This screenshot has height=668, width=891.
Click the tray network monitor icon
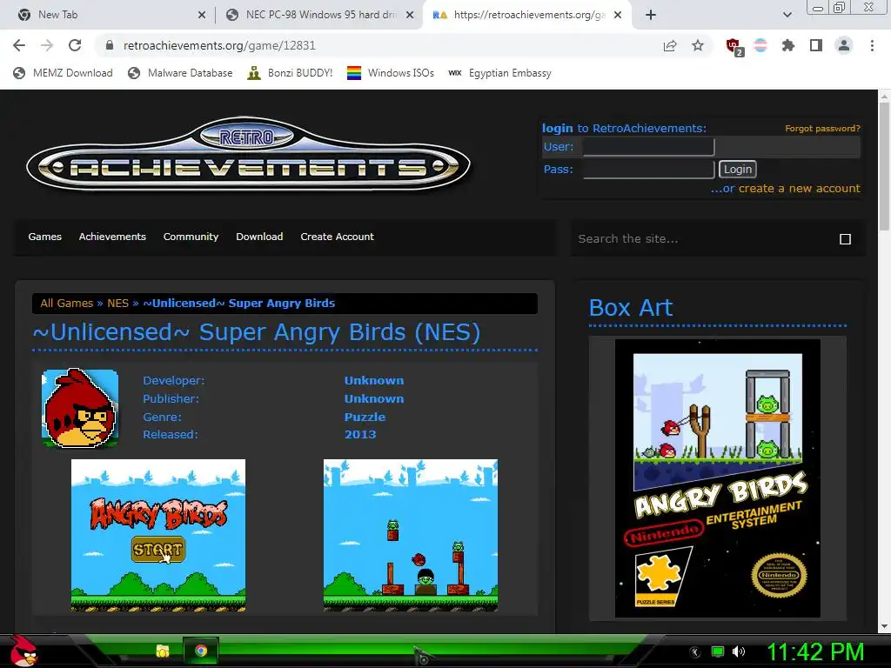coord(718,651)
